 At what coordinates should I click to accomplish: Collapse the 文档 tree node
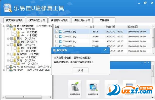[8, 29]
